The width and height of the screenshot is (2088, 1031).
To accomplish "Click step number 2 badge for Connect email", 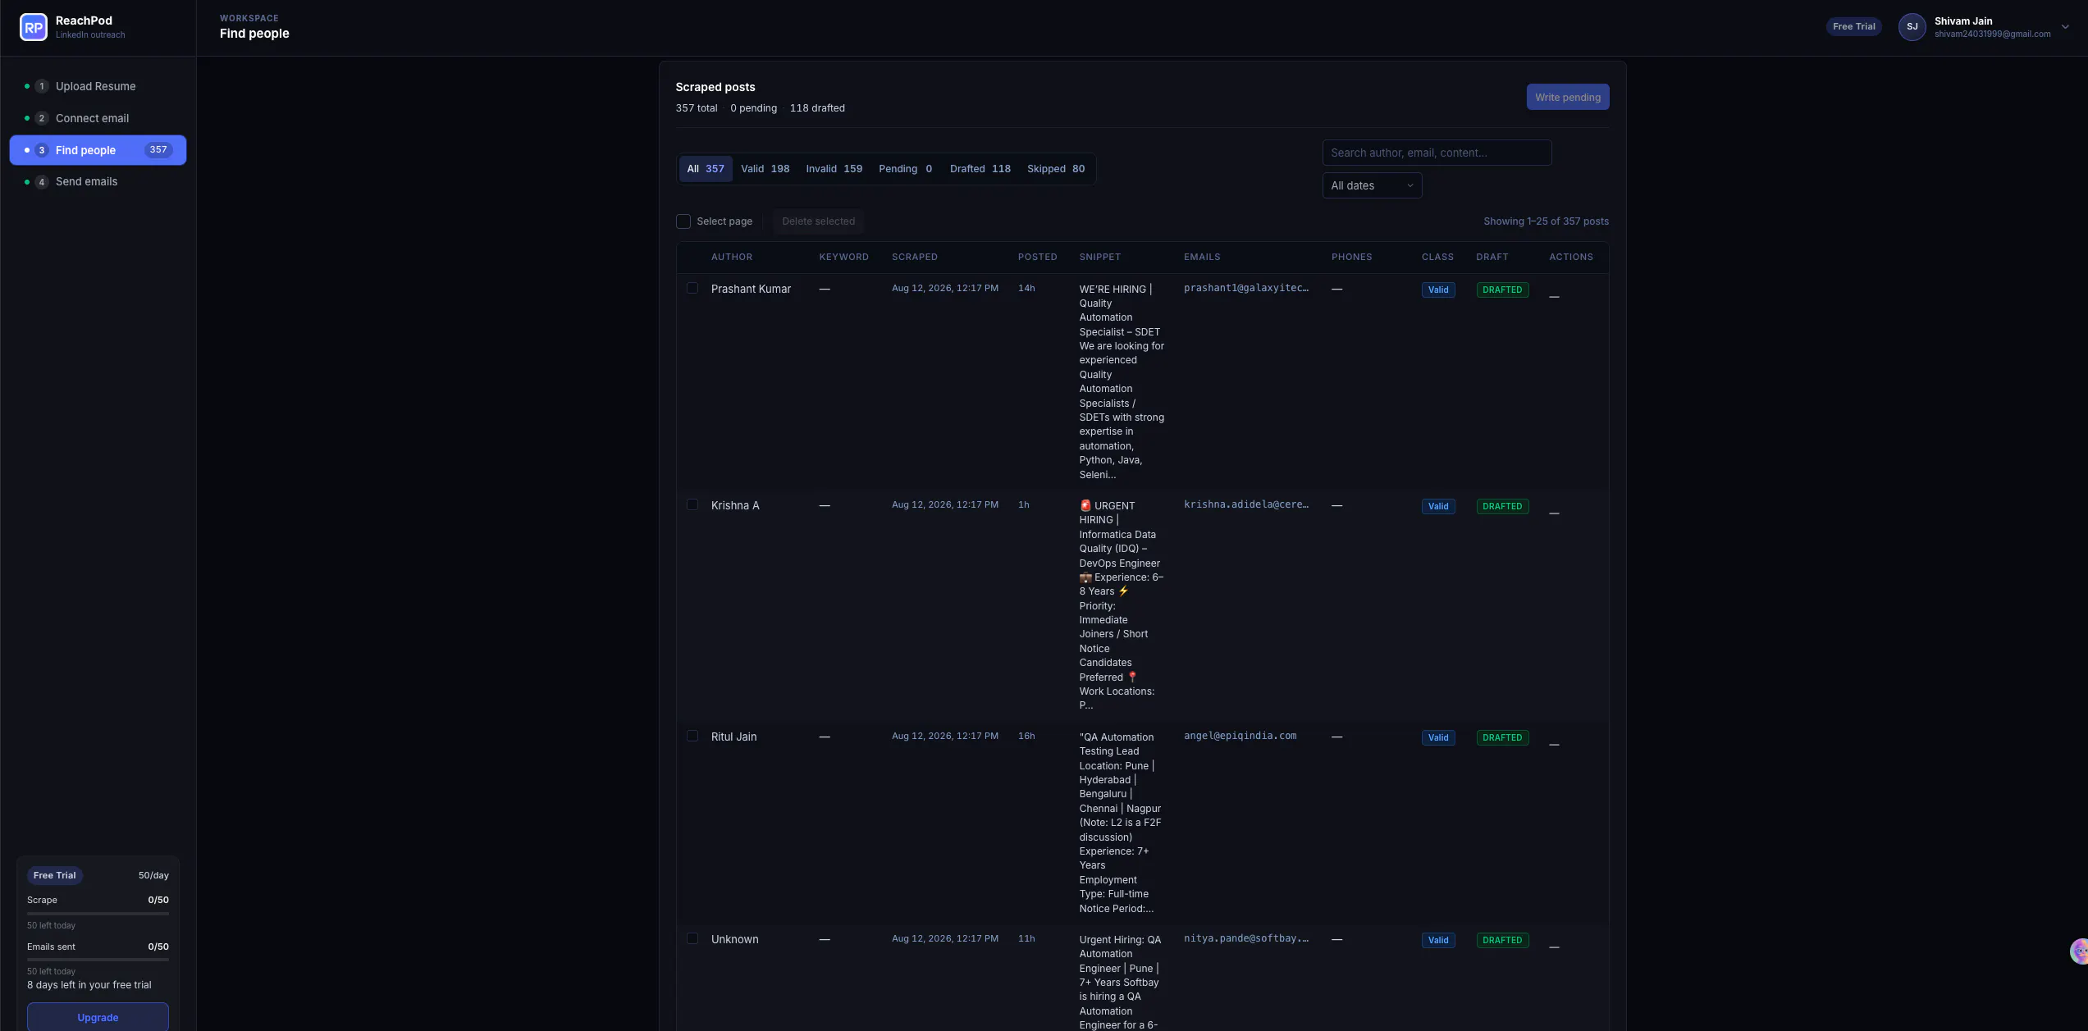I will tap(42, 118).
